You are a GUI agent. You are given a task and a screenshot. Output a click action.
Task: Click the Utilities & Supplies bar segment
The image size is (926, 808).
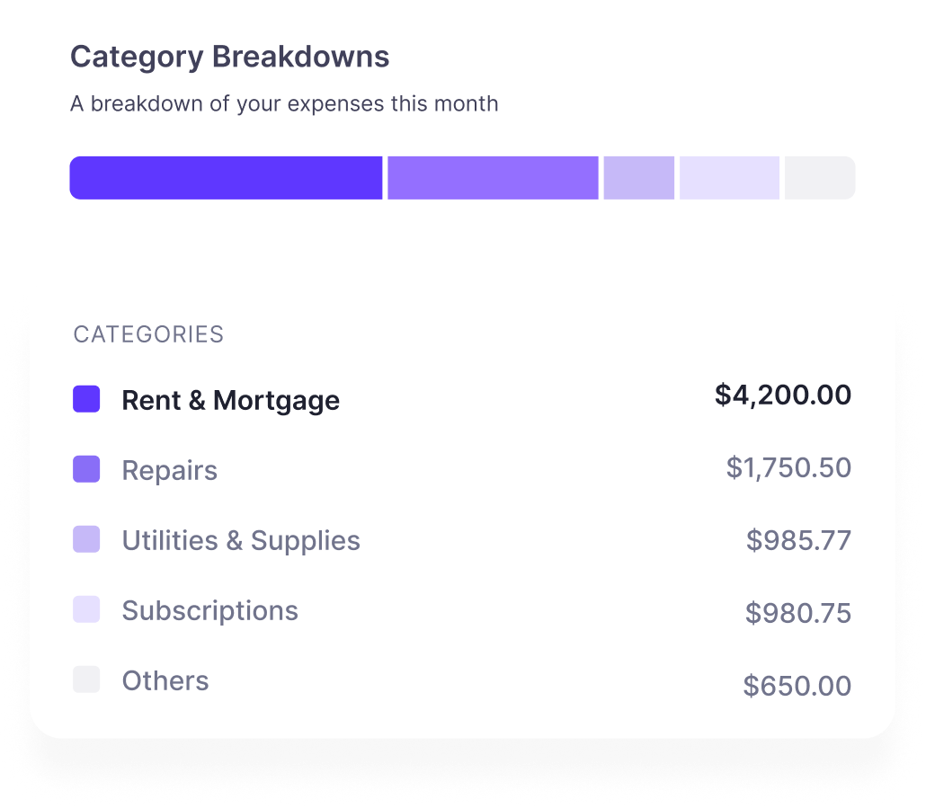[639, 178]
